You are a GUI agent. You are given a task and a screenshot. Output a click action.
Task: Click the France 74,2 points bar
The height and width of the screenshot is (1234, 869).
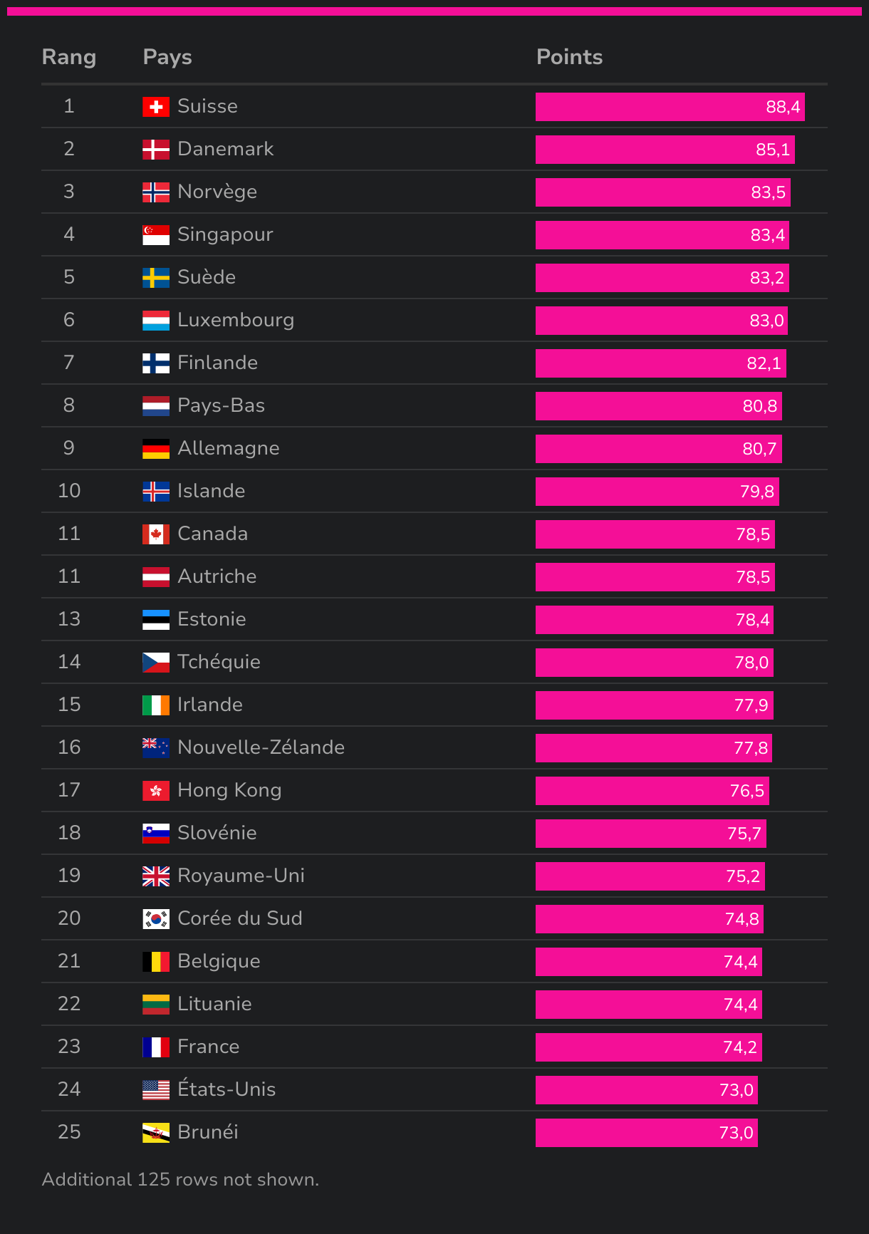(649, 1047)
